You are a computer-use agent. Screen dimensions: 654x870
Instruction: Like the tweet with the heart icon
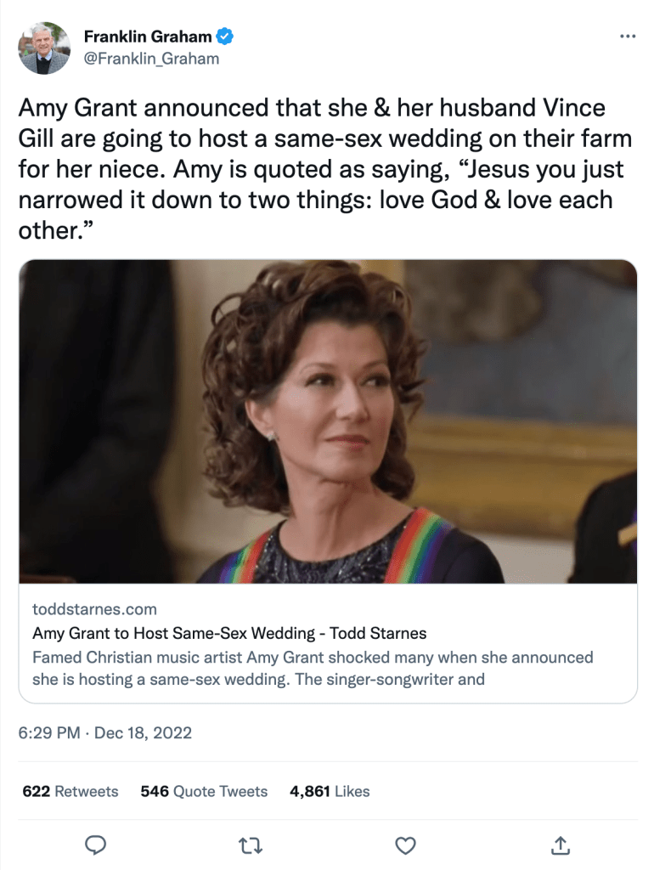[x=407, y=845]
